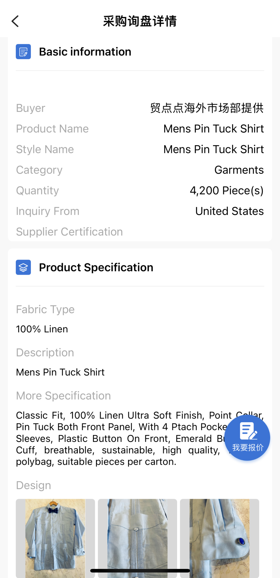Click the Product Specification layers icon

click(x=23, y=267)
